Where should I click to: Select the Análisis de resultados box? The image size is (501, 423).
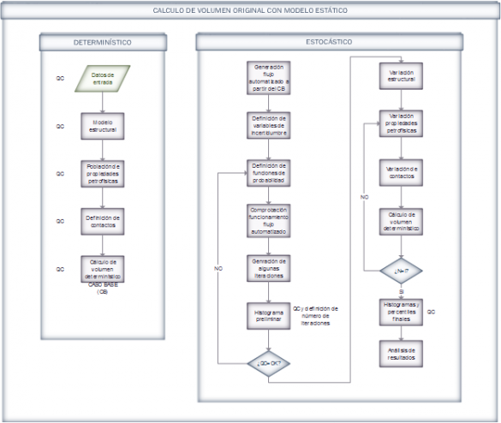(401, 354)
